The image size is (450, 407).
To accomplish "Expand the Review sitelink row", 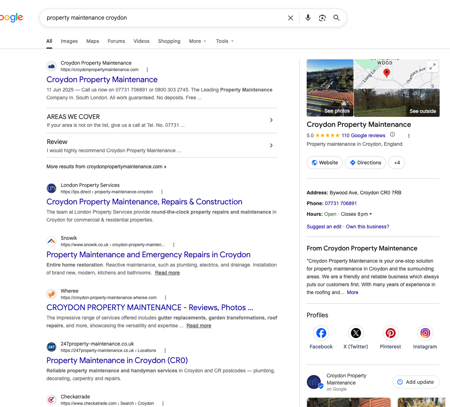I will 162,146.
